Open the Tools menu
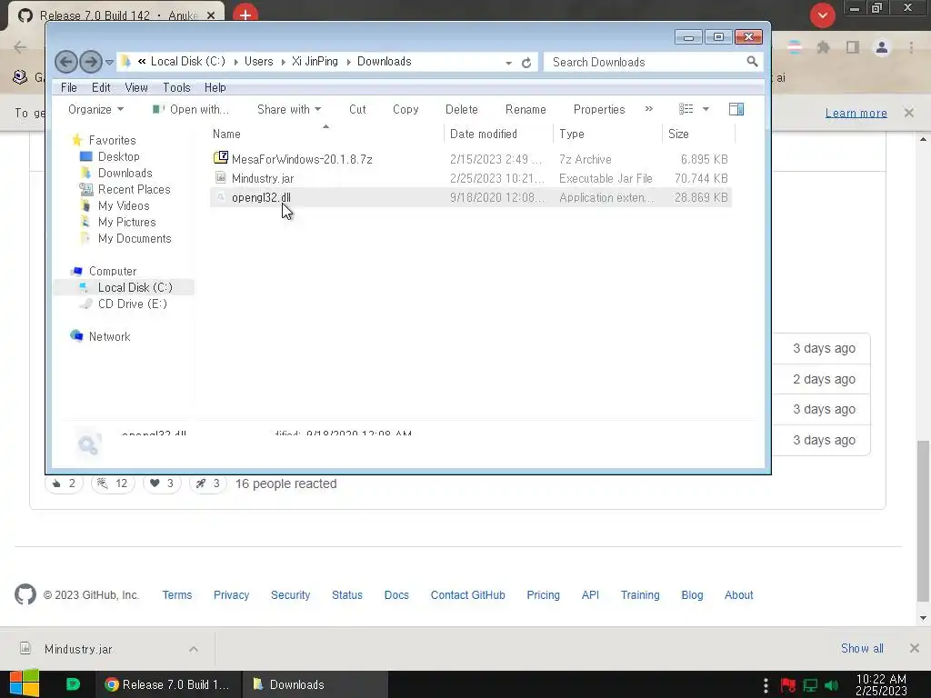This screenshot has height=698, width=931. [176, 87]
